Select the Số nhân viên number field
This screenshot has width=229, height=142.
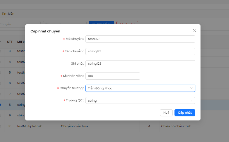pos(113,76)
